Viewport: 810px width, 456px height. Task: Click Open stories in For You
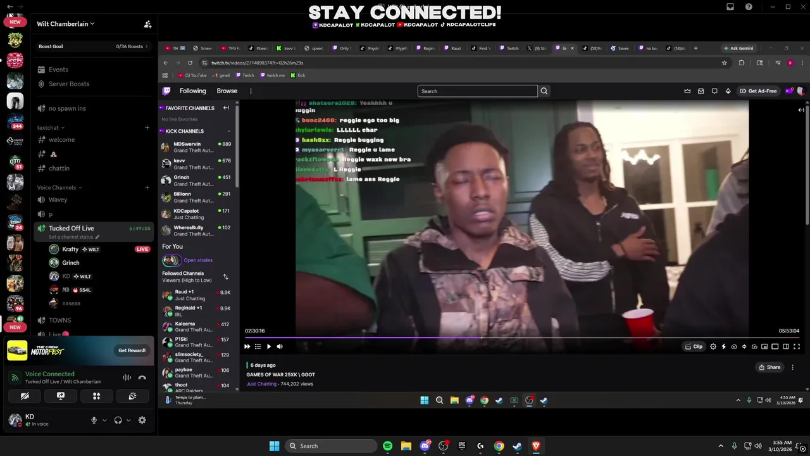(198, 260)
